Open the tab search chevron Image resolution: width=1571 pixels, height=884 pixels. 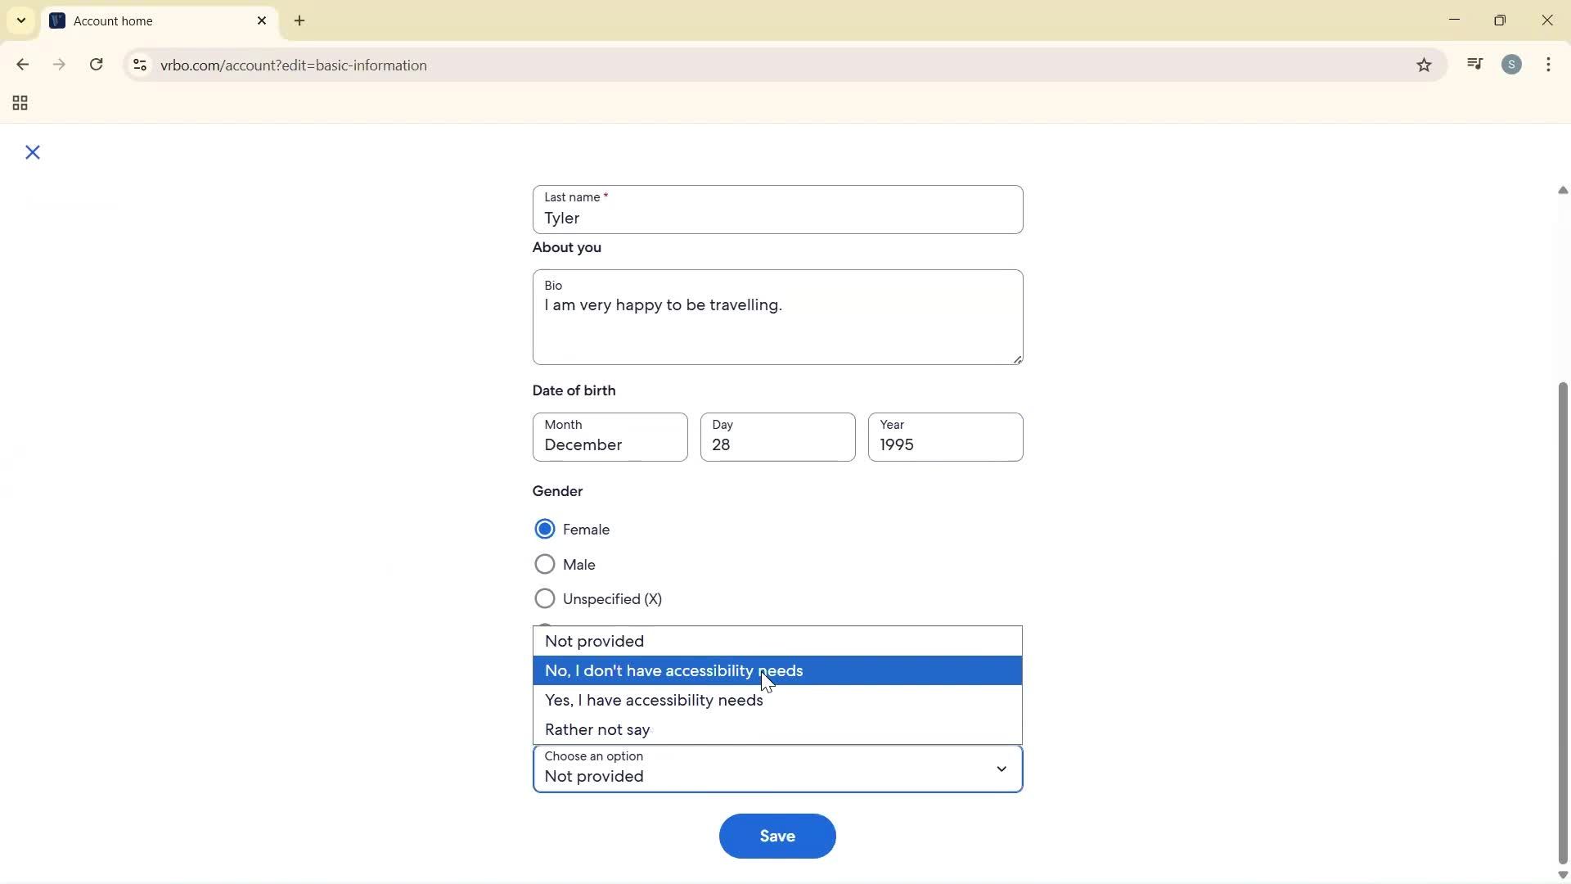(20, 20)
